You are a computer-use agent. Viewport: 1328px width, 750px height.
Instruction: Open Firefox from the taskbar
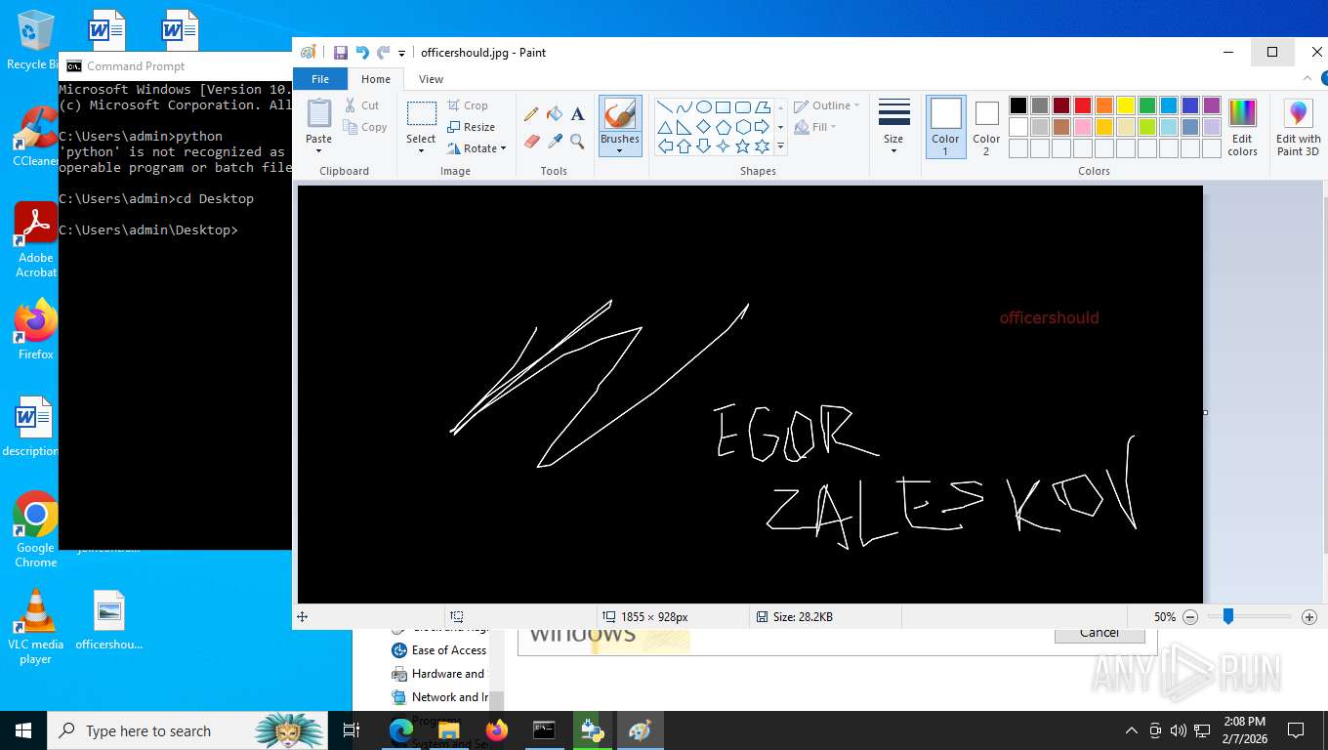click(x=497, y=730)
